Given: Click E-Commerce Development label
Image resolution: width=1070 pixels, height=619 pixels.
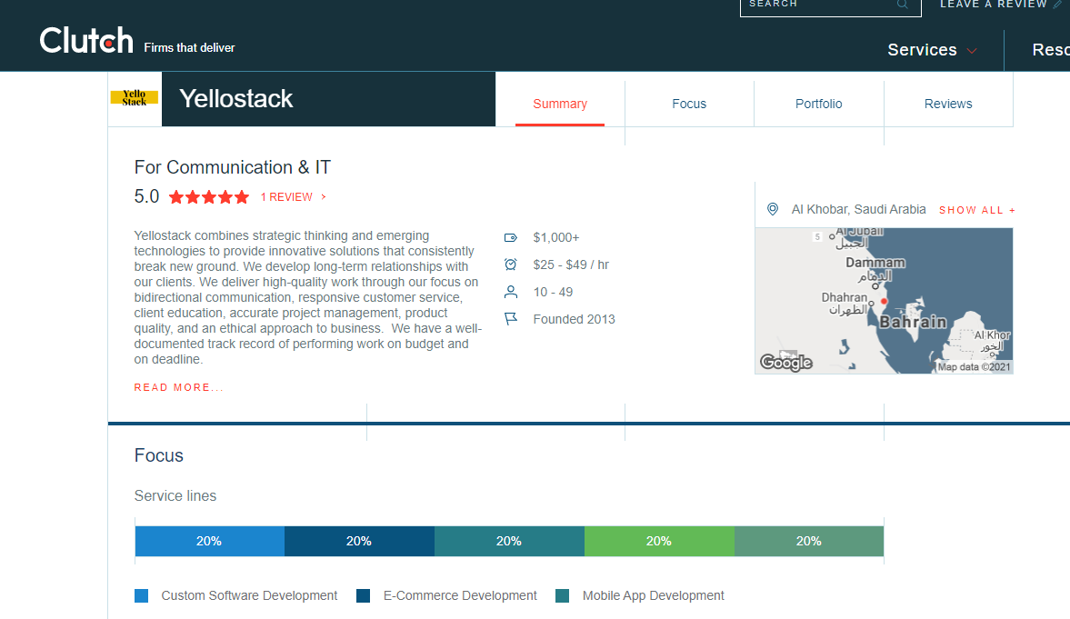Looking at the screenshot, I should coord(460,595).
